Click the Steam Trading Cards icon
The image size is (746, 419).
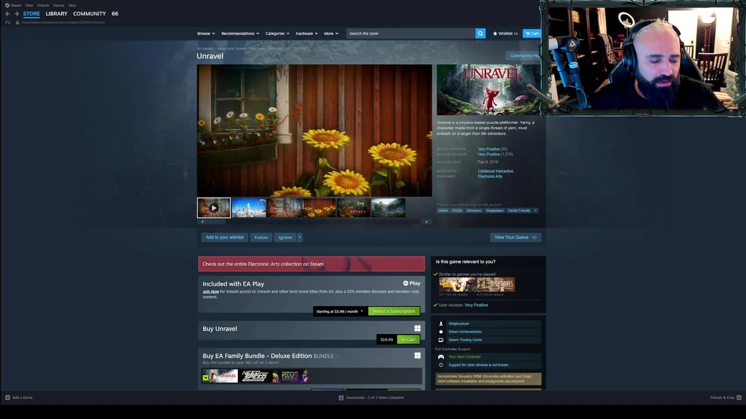coord(441,340)
